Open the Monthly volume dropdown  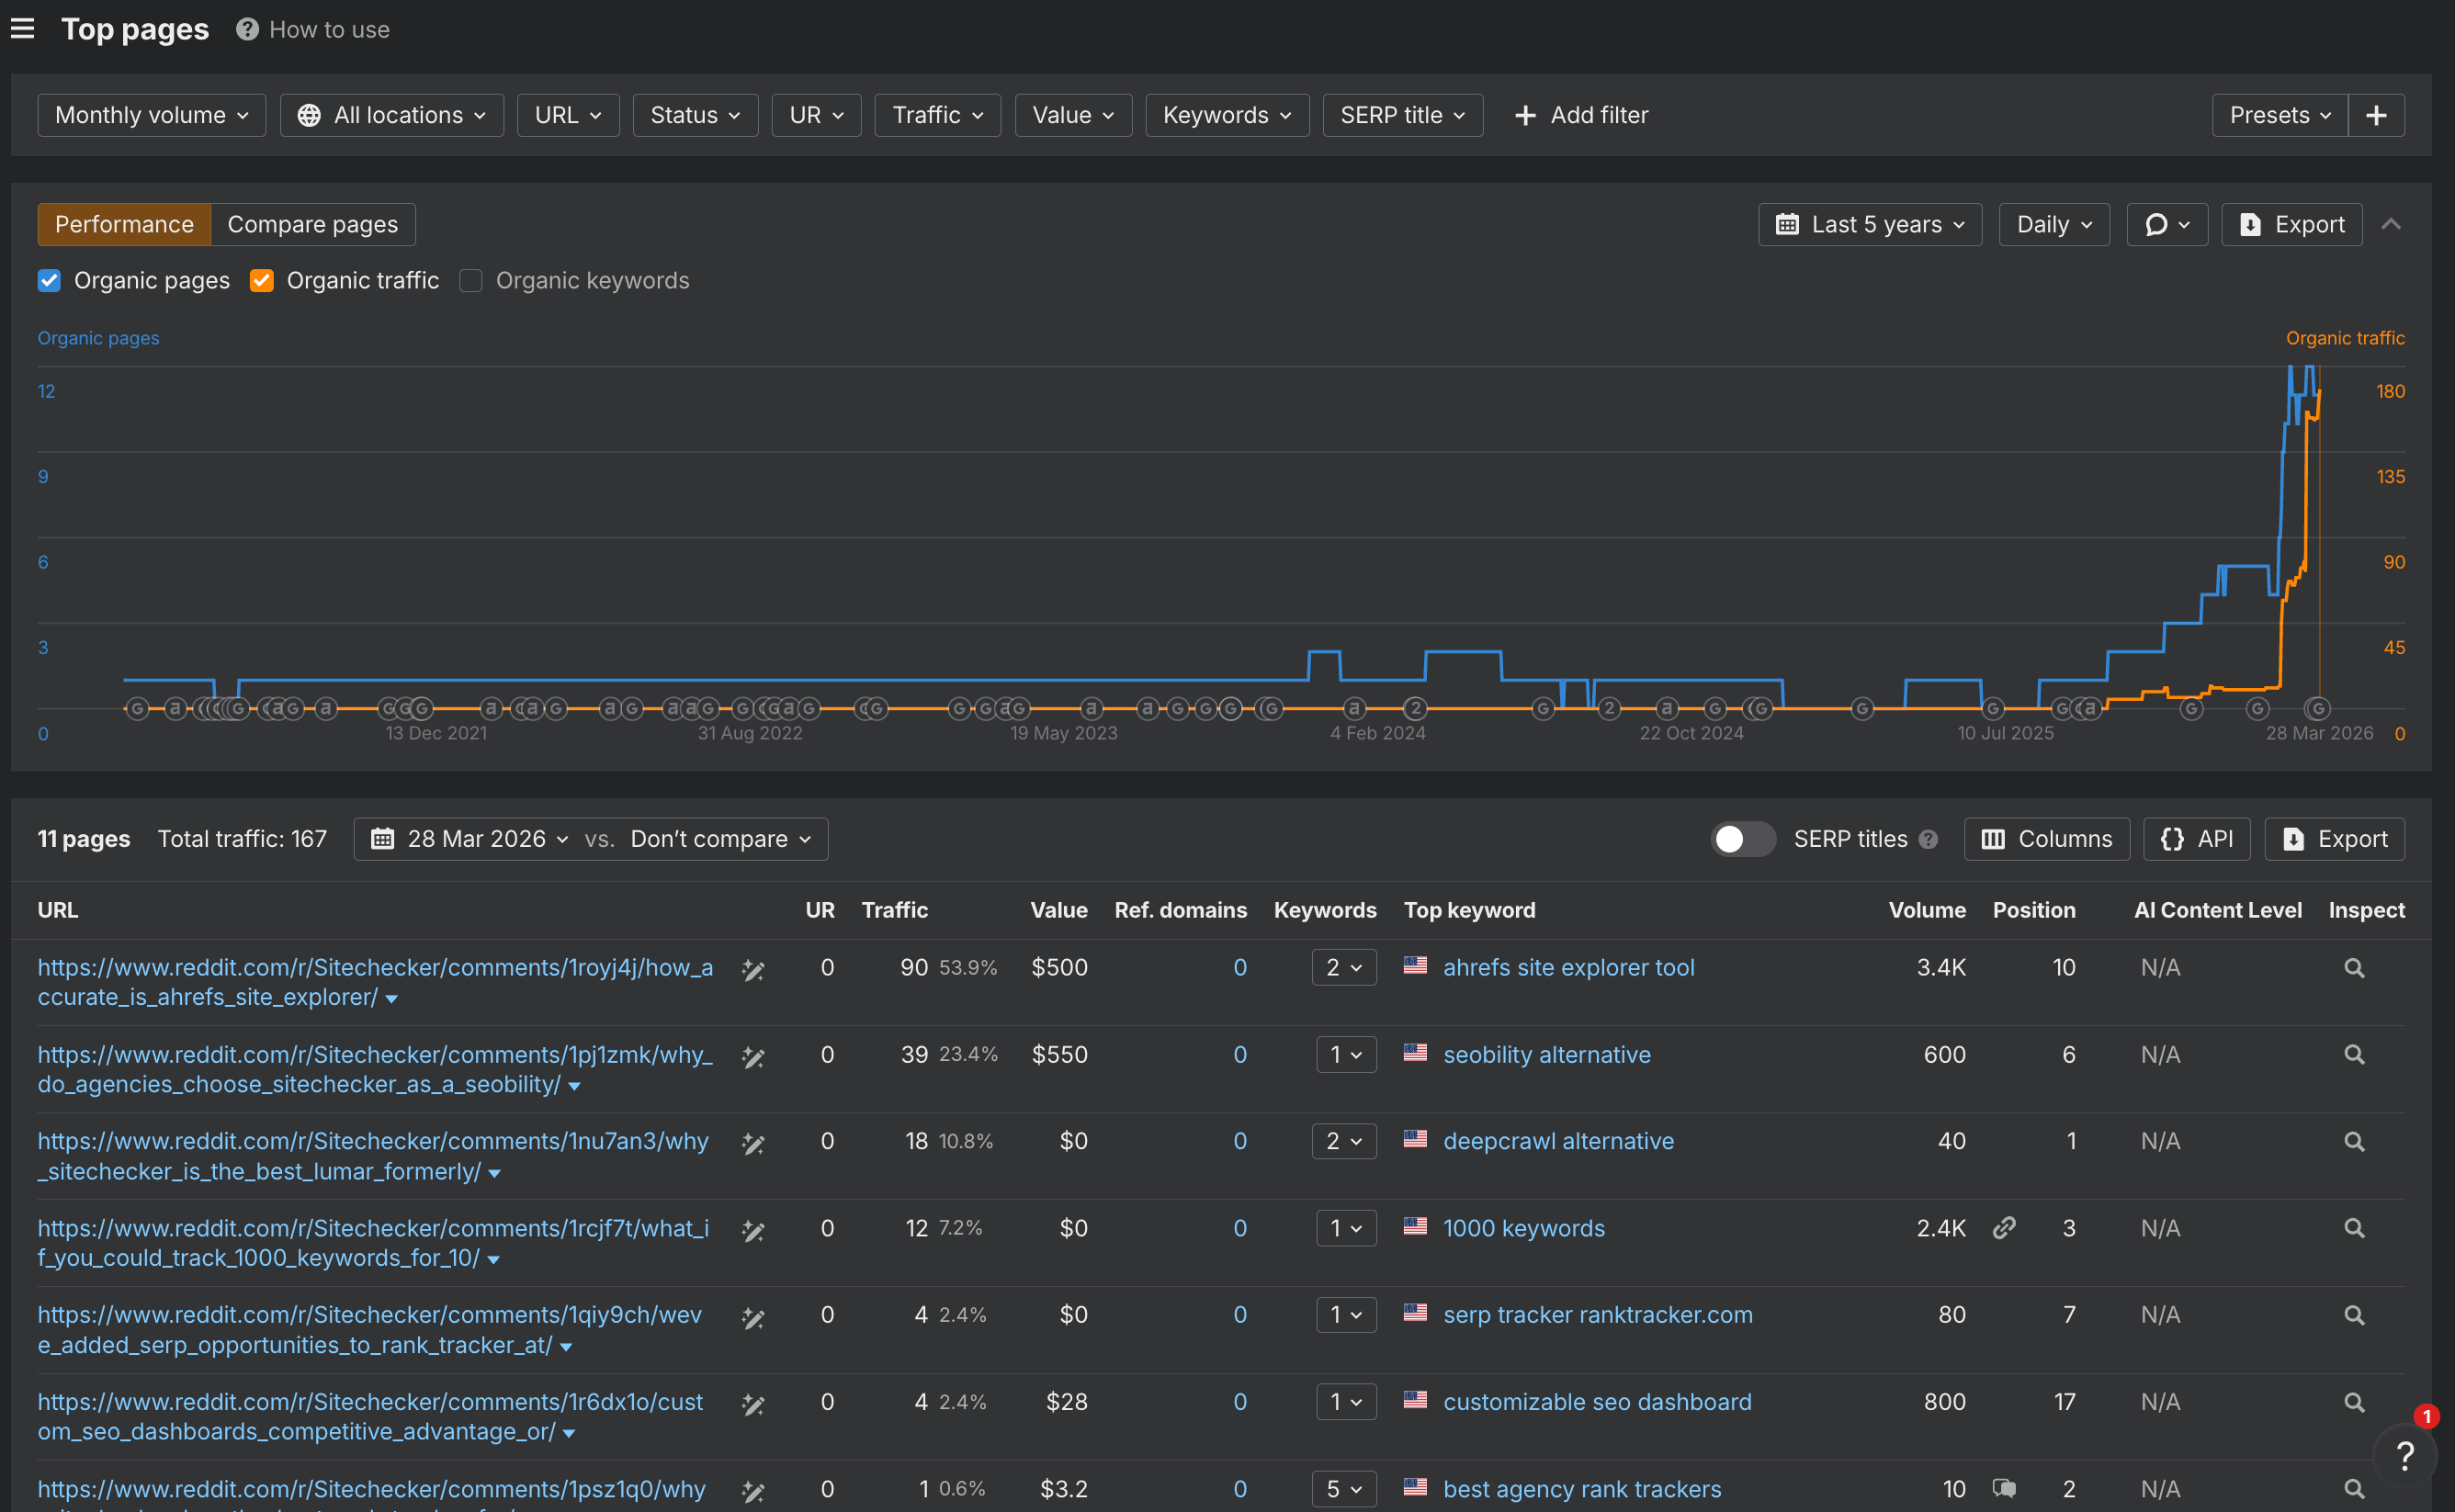pos(151,115)
